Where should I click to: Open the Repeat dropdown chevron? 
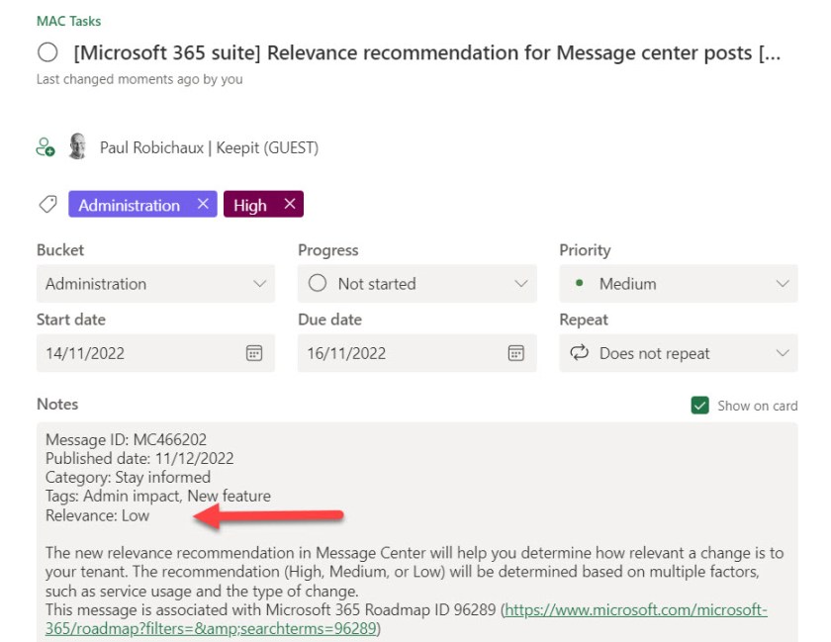point(783,353)
